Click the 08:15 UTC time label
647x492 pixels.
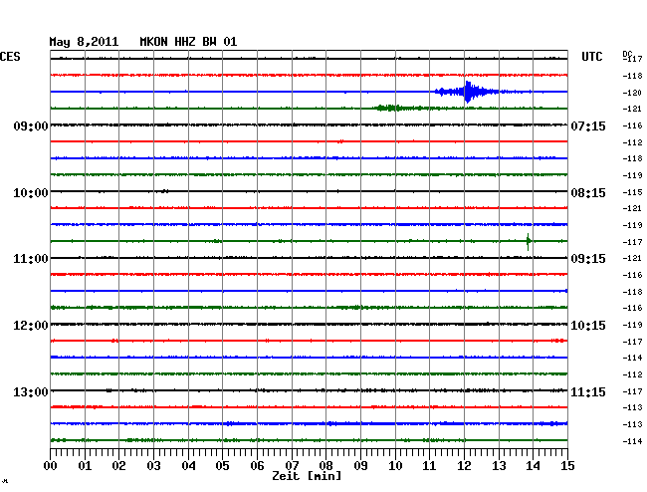(588, 193)
